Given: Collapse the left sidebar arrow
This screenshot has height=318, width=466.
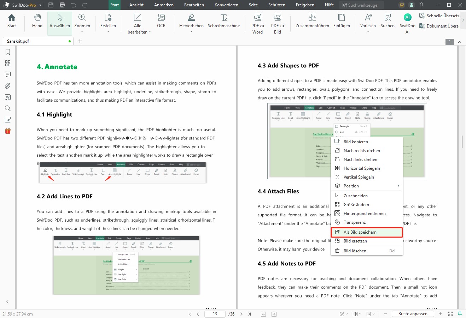Looking at the screenshot, I should coord(7,302).
